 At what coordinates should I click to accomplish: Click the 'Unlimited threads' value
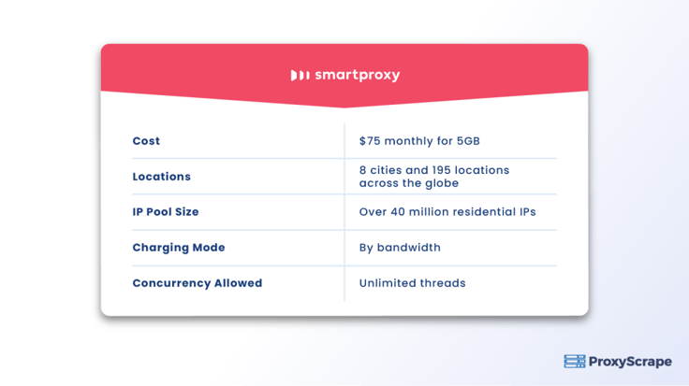412,283
